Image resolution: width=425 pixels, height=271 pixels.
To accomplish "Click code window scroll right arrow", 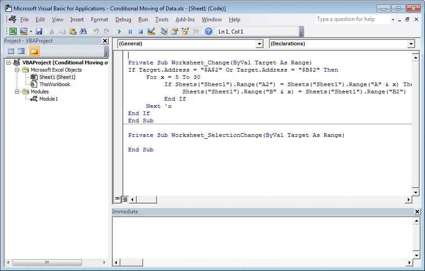I will (408, 200).
